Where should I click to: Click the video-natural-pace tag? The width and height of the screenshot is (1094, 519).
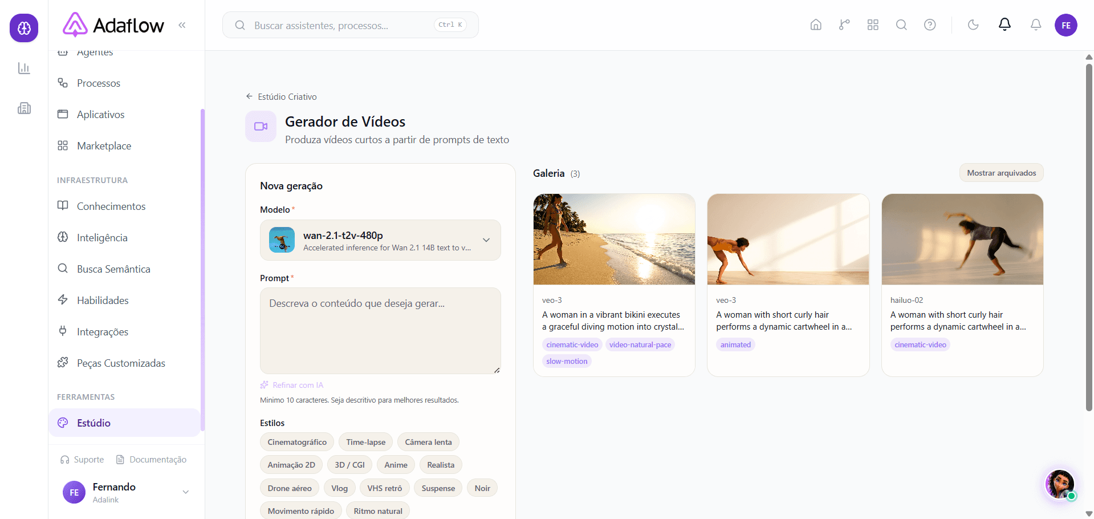(640, 344)
